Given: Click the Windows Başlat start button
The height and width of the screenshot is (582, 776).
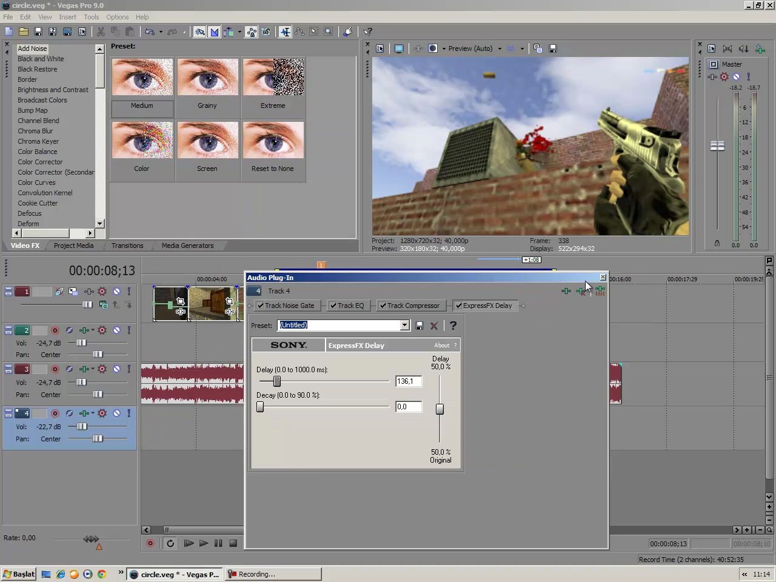Looking at the screenshot, I should (19, 574).
